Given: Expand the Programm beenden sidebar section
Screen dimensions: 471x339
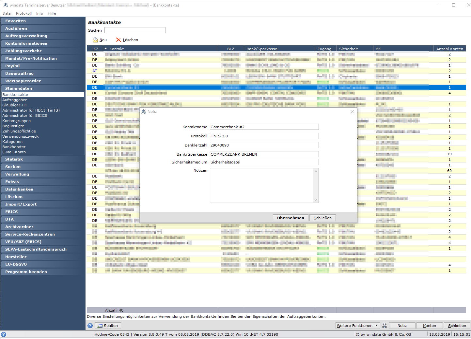Looking at the screenshot, I should click(43, 272).
